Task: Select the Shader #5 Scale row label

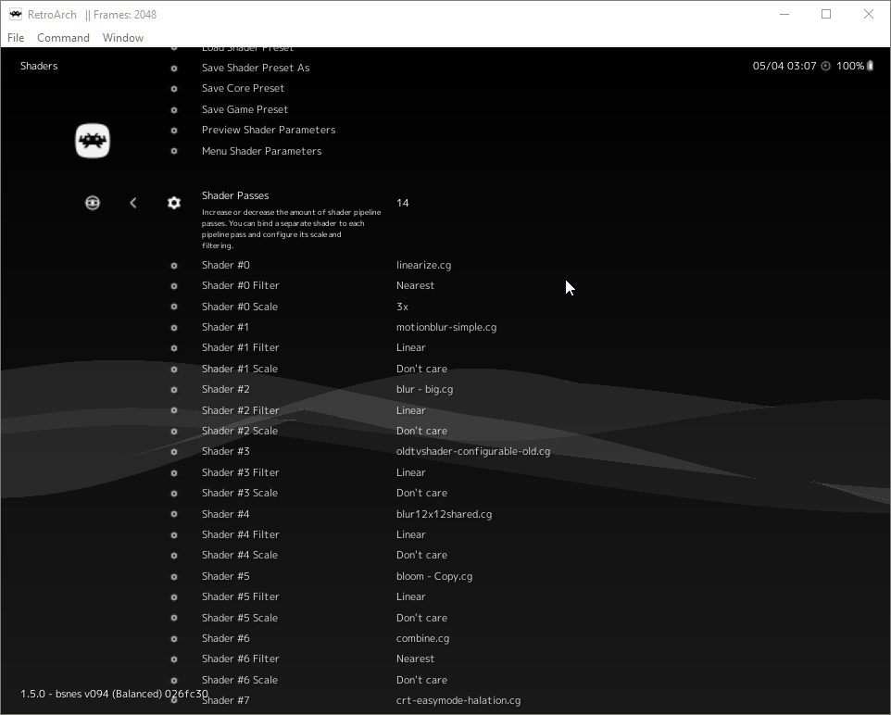Action: coord(240,618)
